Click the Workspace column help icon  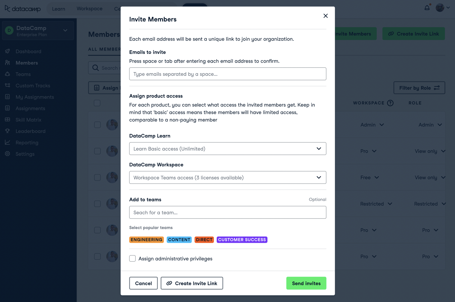point(390,103)
